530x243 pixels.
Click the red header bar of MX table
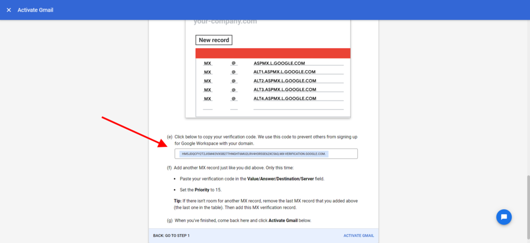(273, 53)
